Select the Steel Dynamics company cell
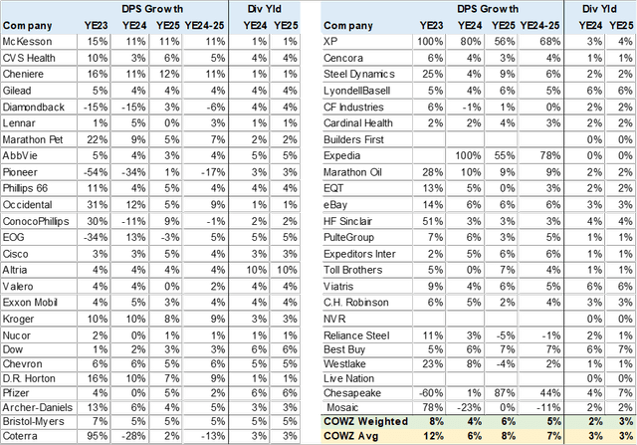The height and width of the screenshot is (445, 637). click(359, 75)
